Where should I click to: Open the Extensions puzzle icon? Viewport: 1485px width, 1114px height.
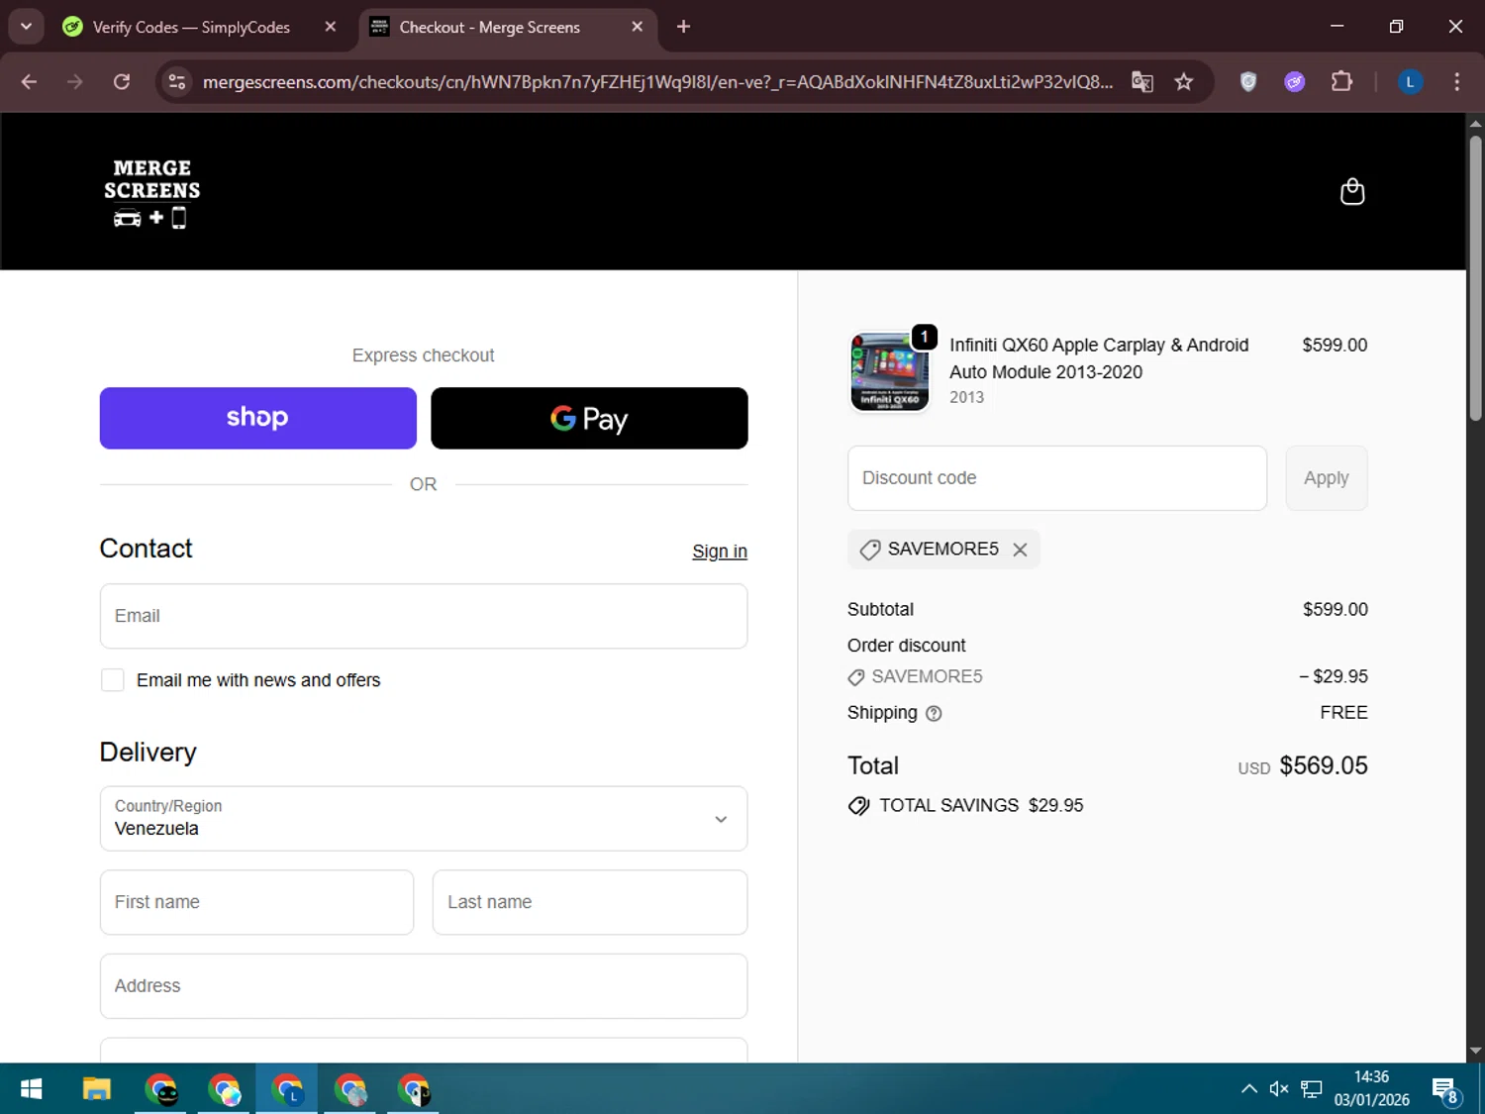click(x=1341, y=82)
